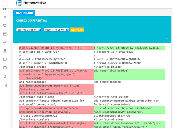Open the open-book documentation sidebar icon
174x128 pixels.
(5, 59)
